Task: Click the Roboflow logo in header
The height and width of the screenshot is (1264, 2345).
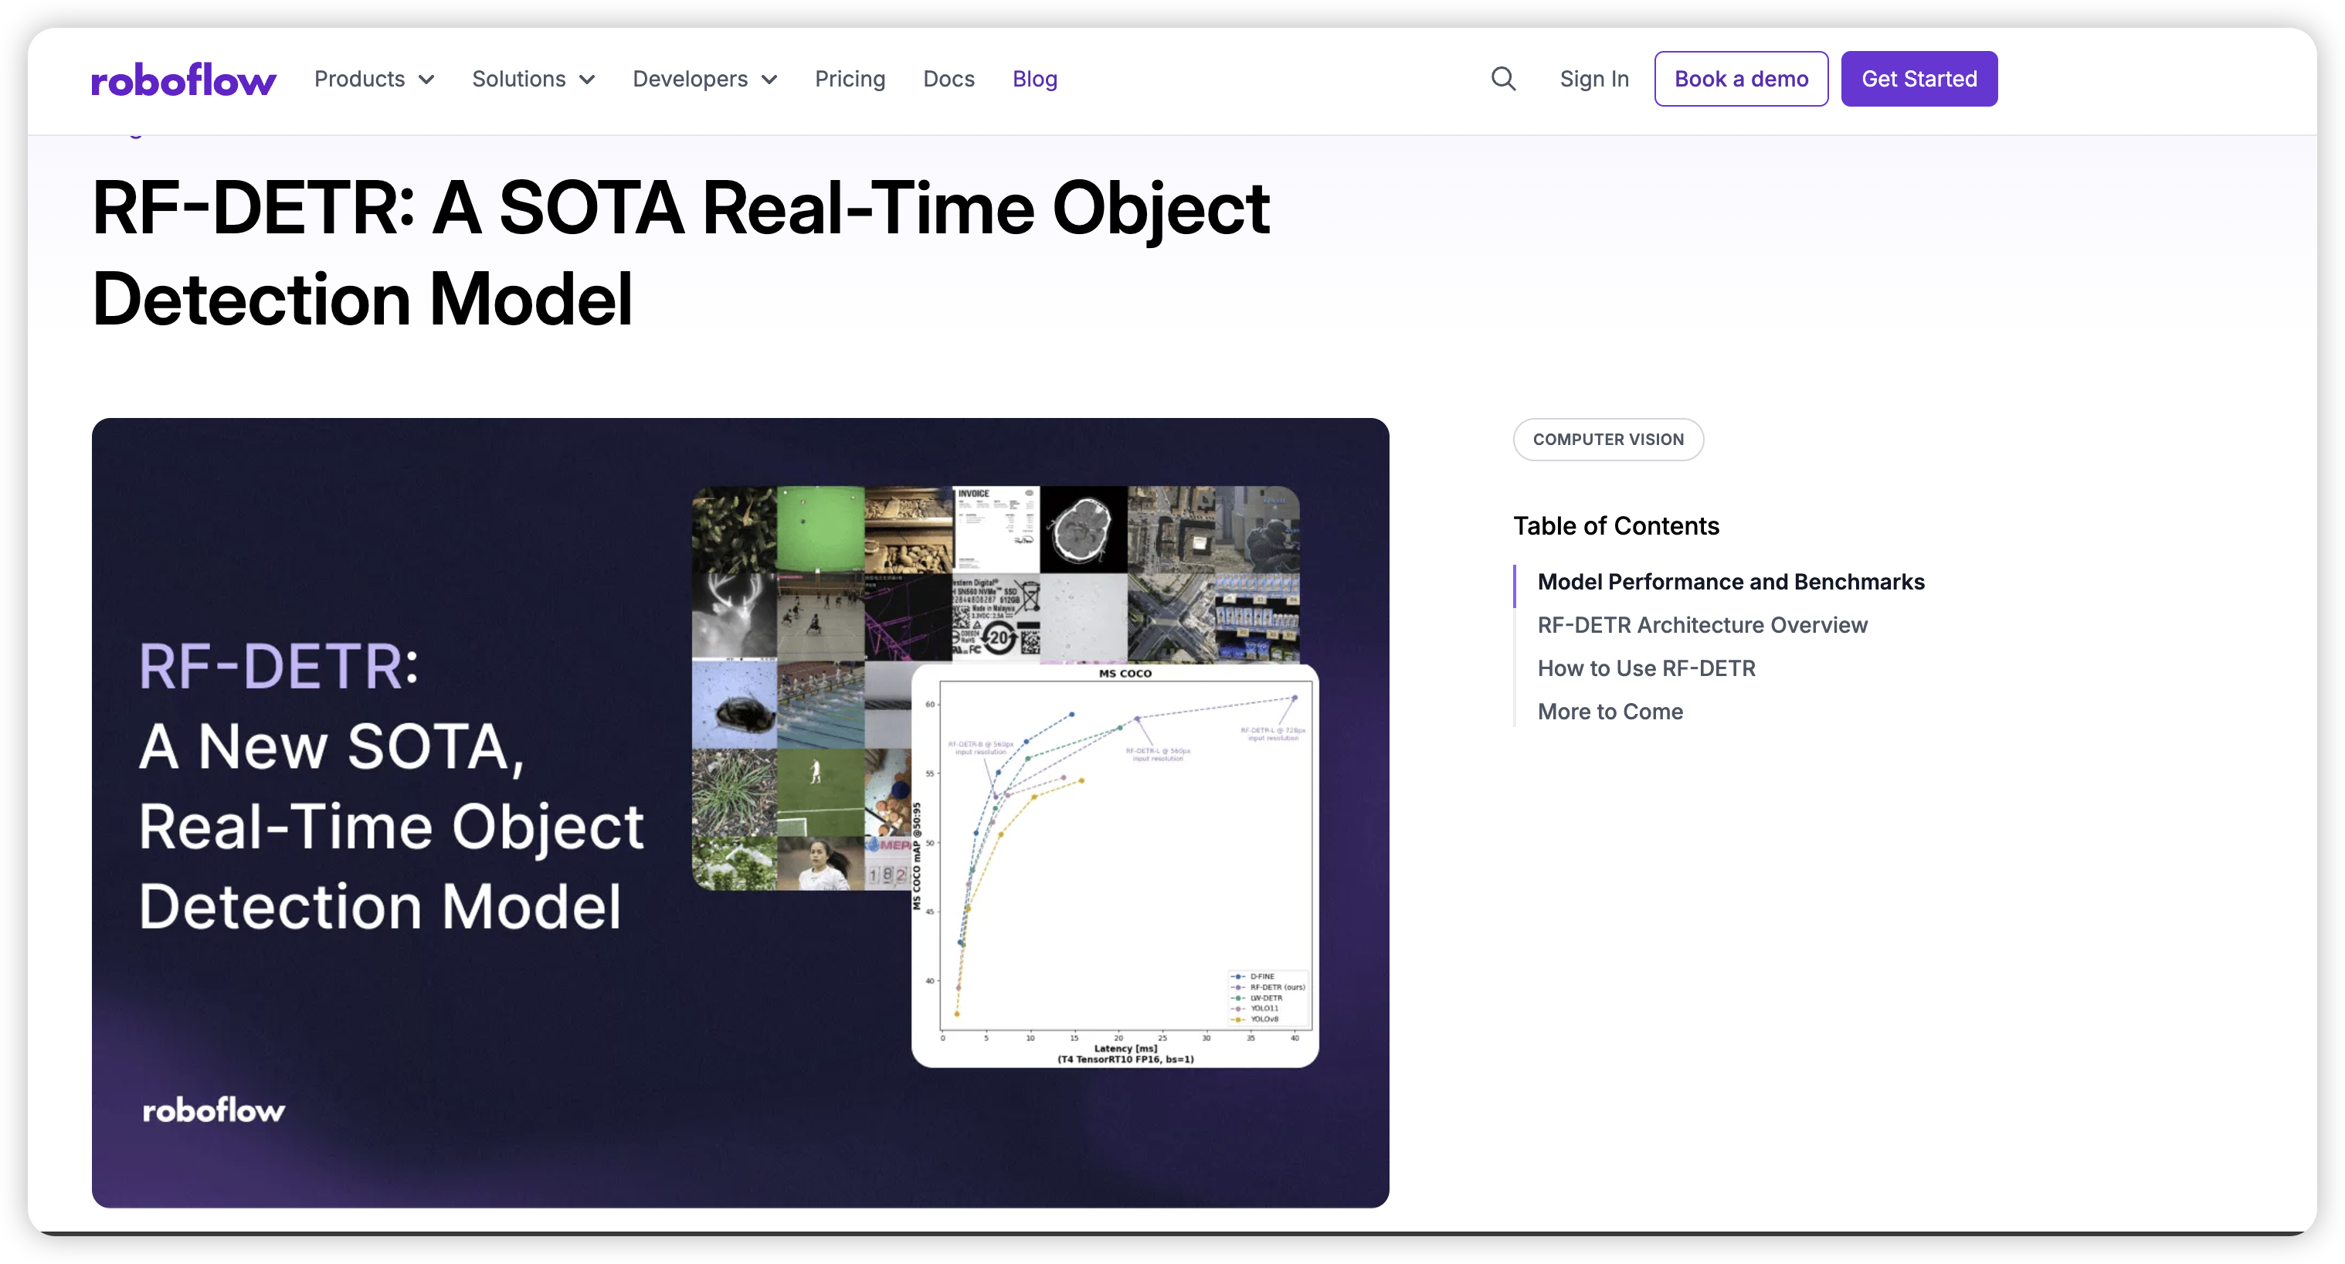Action: pyautogui.click(x=183, y=80)
